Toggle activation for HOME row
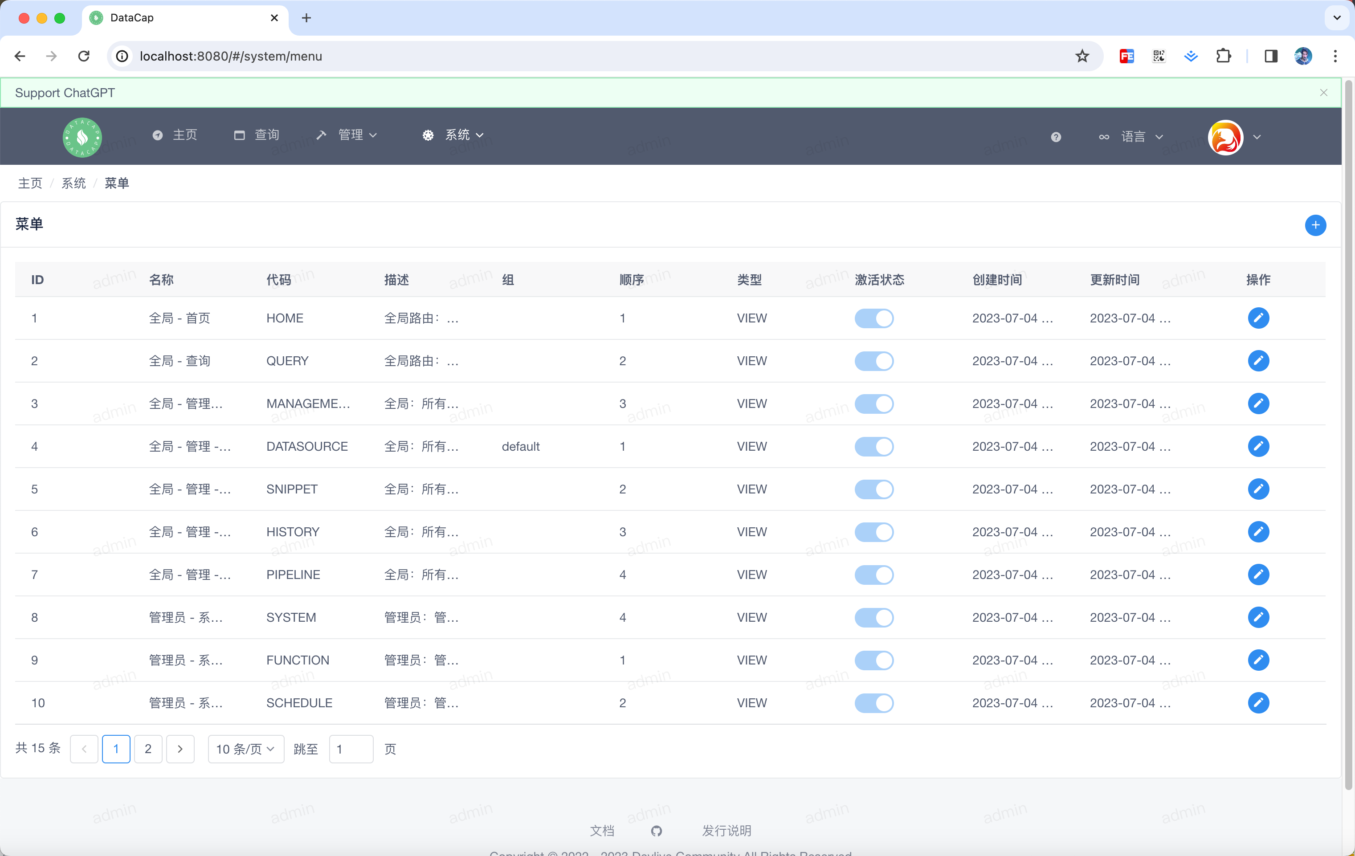This screenshot has height=856, width=1355. 874,318
